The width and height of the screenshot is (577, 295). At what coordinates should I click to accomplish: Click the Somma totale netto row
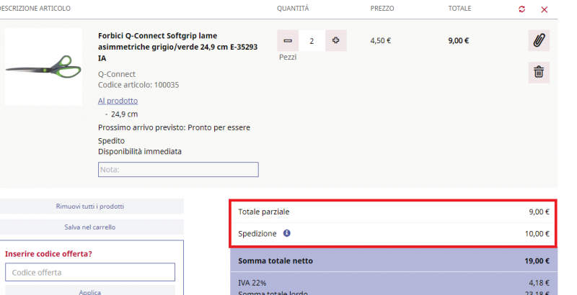(x=394, y=261)
